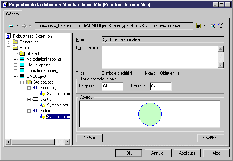This screenshot has width=233, height=161.
Task: Click the Boundary stereotype icon
Action: pyautogui.click(x=35, y=87)
